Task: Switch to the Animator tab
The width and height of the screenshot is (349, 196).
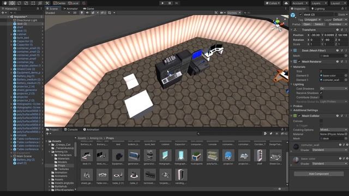Action: pyautogui.click(x=70, y=9)
